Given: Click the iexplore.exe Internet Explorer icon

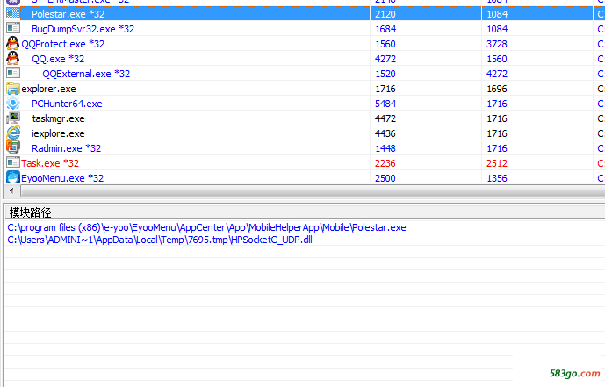Looking at the screenshot, I should (13, 133).
